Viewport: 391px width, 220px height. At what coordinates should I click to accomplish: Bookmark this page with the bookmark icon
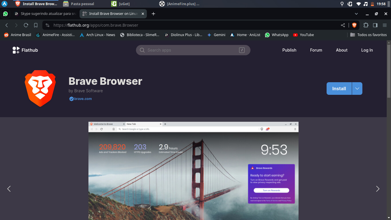click(x=36, y=25)
